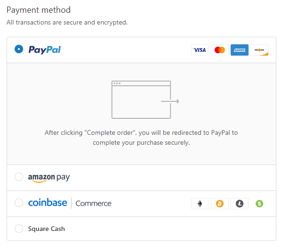The height and width of the screenshot is (247, 283).
Task: Click the PayPal logo
Action: point(45,49)
